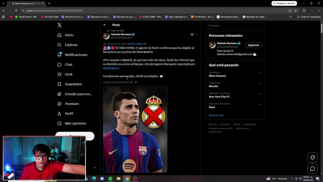The width and height of the screenshot is (323, 182).
Task: Open translation settings gear icon
Action: 145,44
